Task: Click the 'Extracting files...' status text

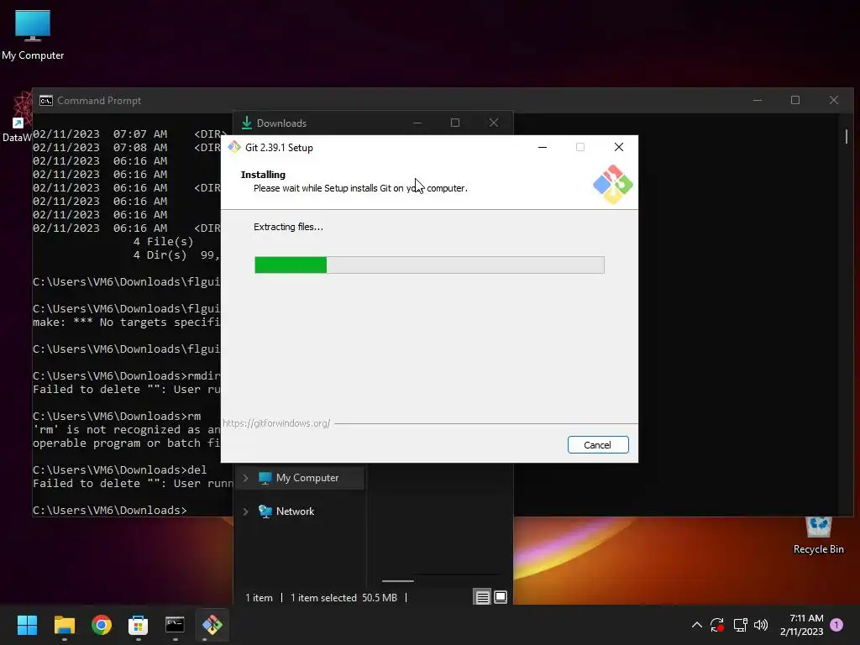Action: [289, 227]
